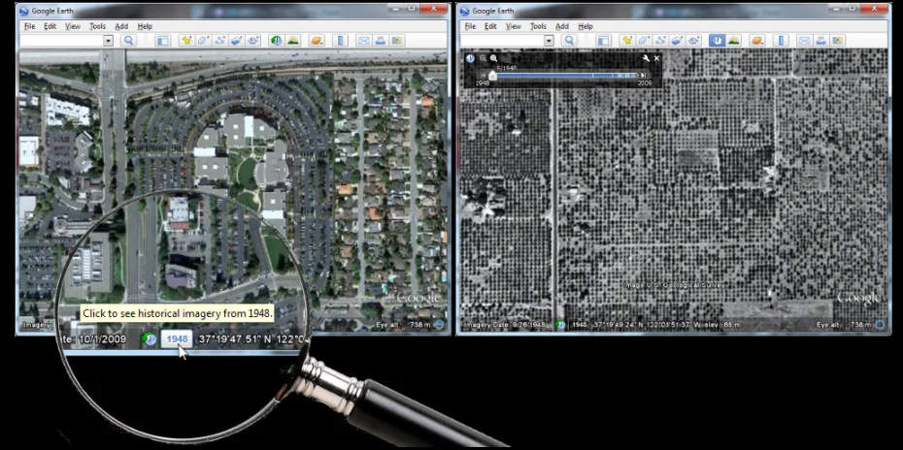903x450 pixels.
Task: Record a tour icon in right window
Action: pos(693,41)
